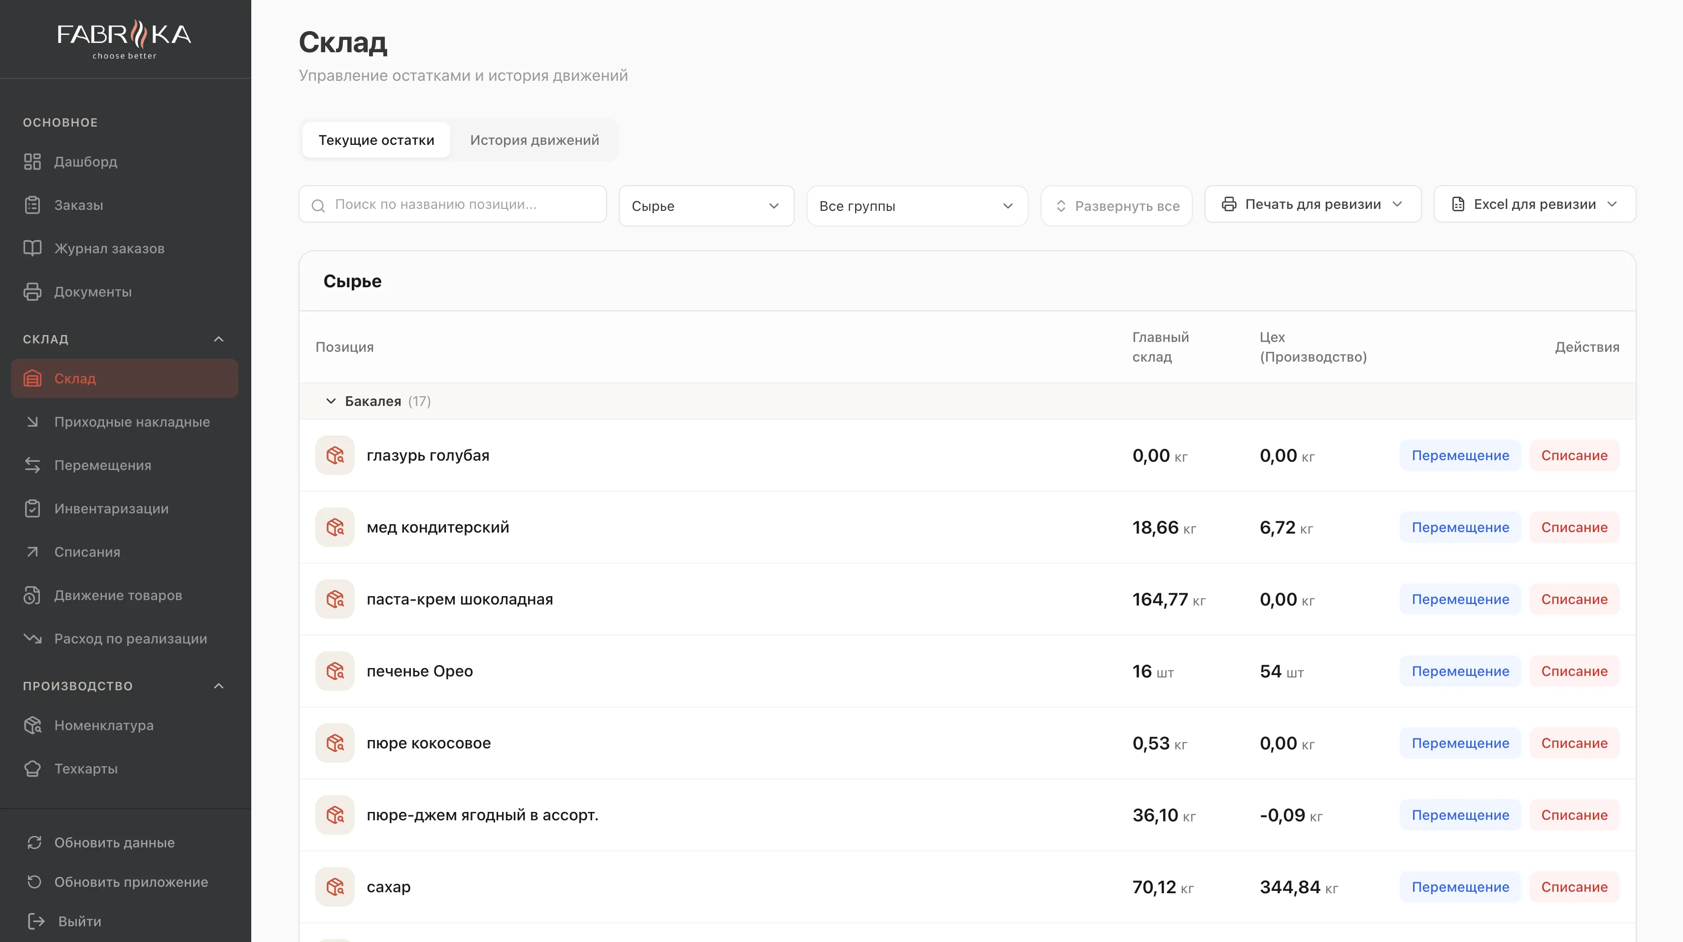Click Развернуть все button
Viewport: 1683px width, 942px height.
(x=1116, y=206)
